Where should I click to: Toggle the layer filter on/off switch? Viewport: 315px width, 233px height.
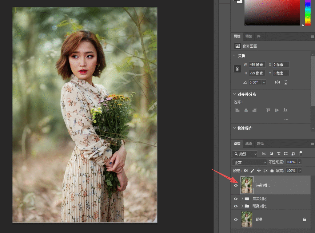pyautogui.click(x=301, y=153)
